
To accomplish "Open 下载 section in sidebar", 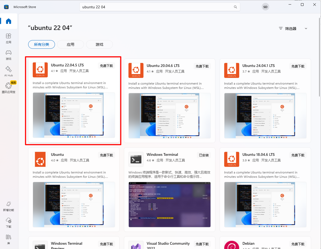I will click(x=9, y=223).
